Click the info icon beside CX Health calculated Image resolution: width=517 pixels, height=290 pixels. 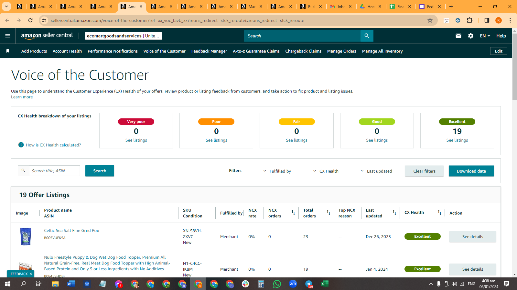click(21, 145)
